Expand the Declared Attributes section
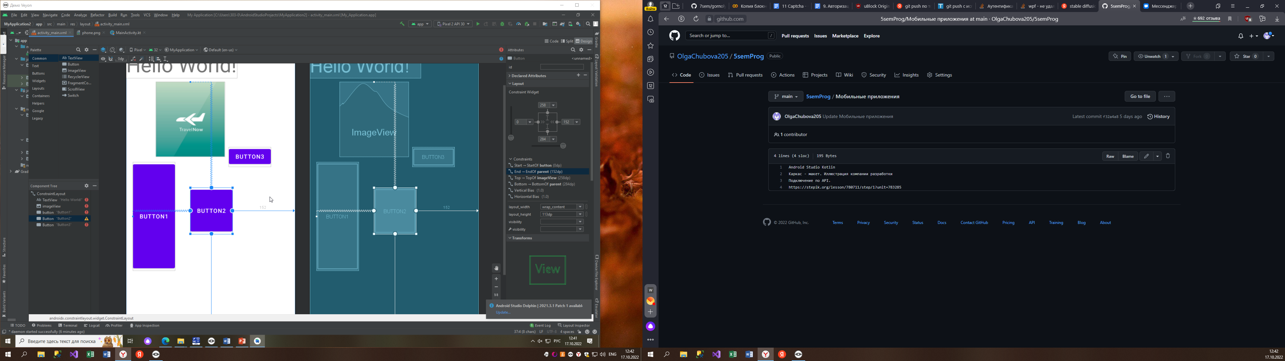Screen dimensions: 1285x361 point(510,76)
